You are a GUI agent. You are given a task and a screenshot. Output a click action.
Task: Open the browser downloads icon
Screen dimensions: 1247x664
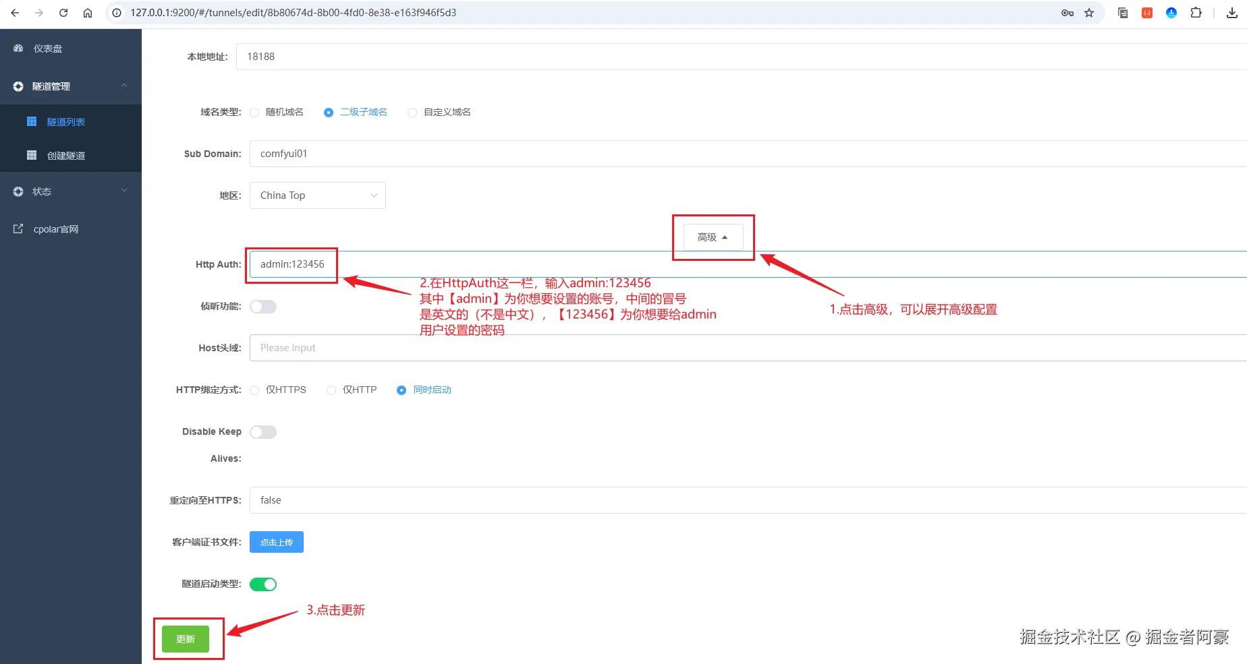pos(1232,13)
